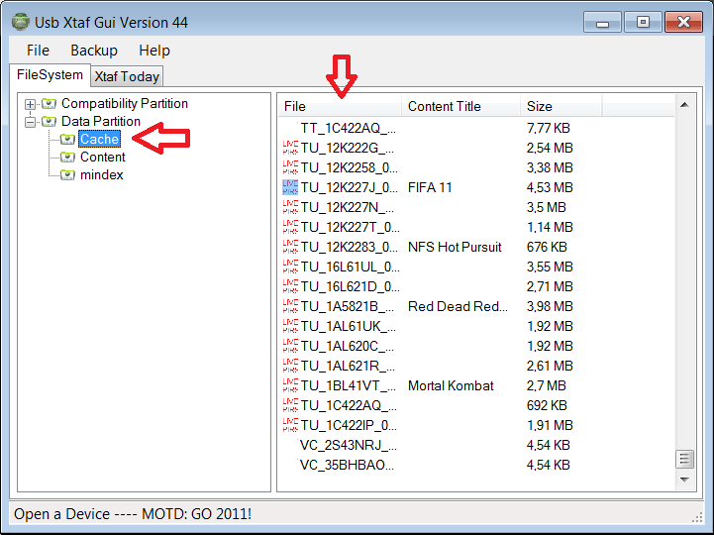Click highlighted LIVE icon of FIFA 11 row
The image size is (714, 535).
tap(290, 187)
